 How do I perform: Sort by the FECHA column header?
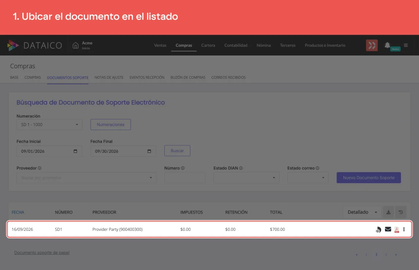18,212
